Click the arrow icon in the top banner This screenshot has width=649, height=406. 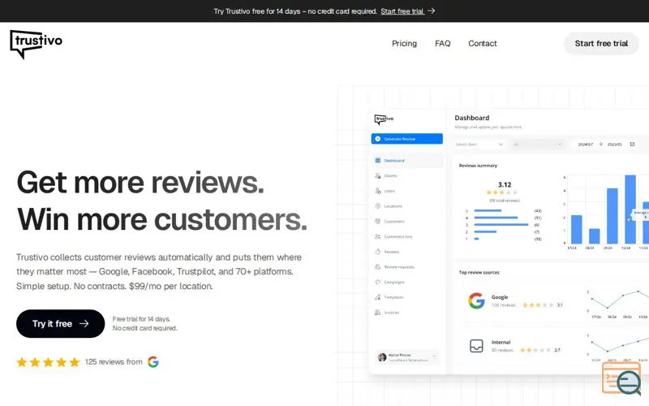click(431, 11)
